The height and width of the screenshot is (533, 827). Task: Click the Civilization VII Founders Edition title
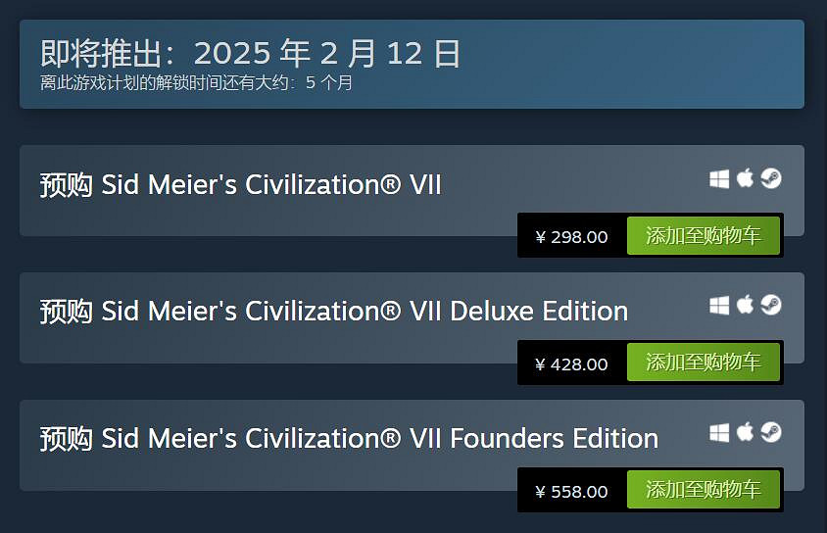click(x=349, y=438)
